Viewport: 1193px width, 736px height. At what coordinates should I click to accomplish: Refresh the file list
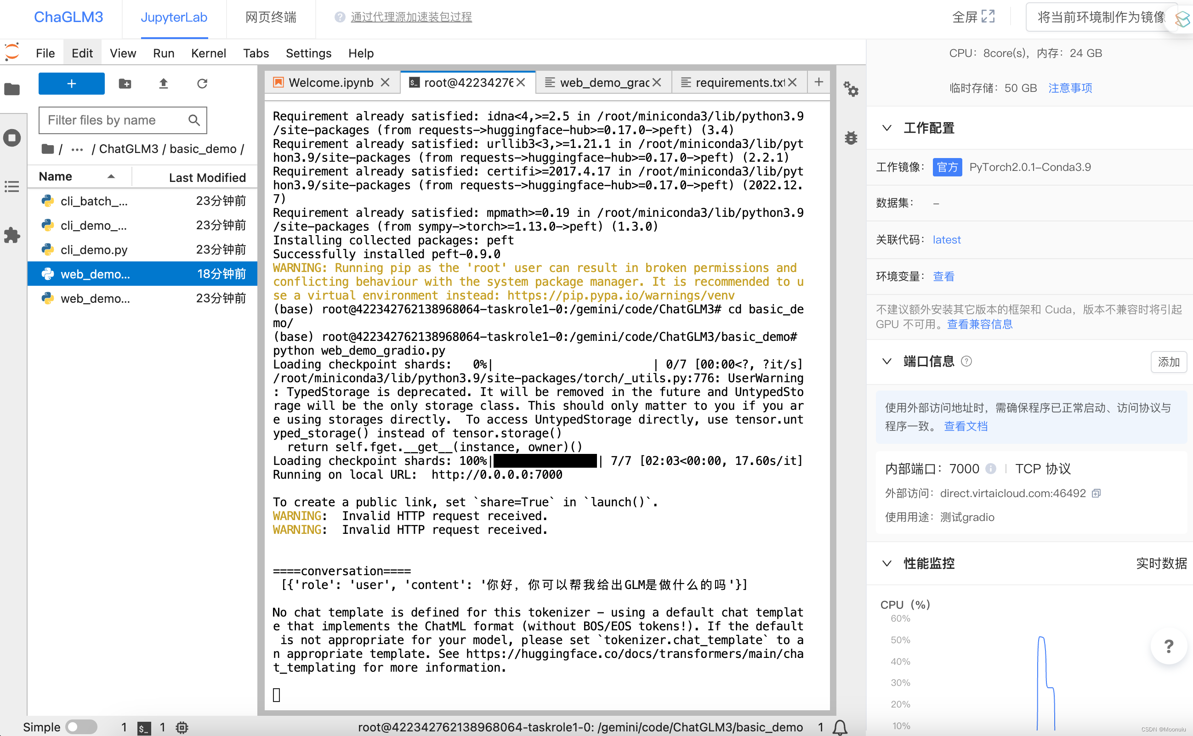click(202, 84)
